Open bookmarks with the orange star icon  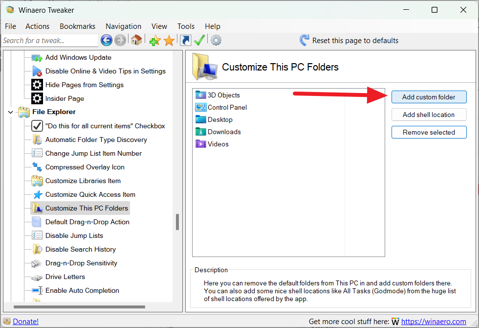point(169,40)
